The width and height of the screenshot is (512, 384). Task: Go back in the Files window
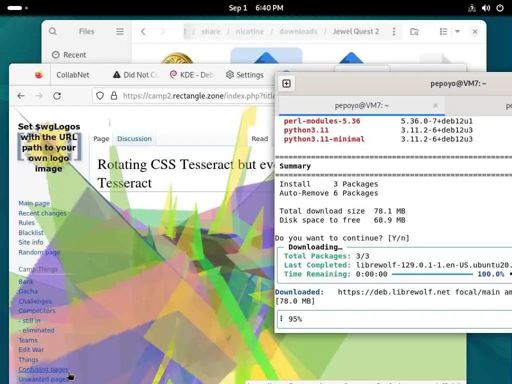point(143,31)
